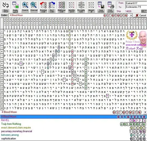
Task: Click row number 5 header
Action: 2,47
